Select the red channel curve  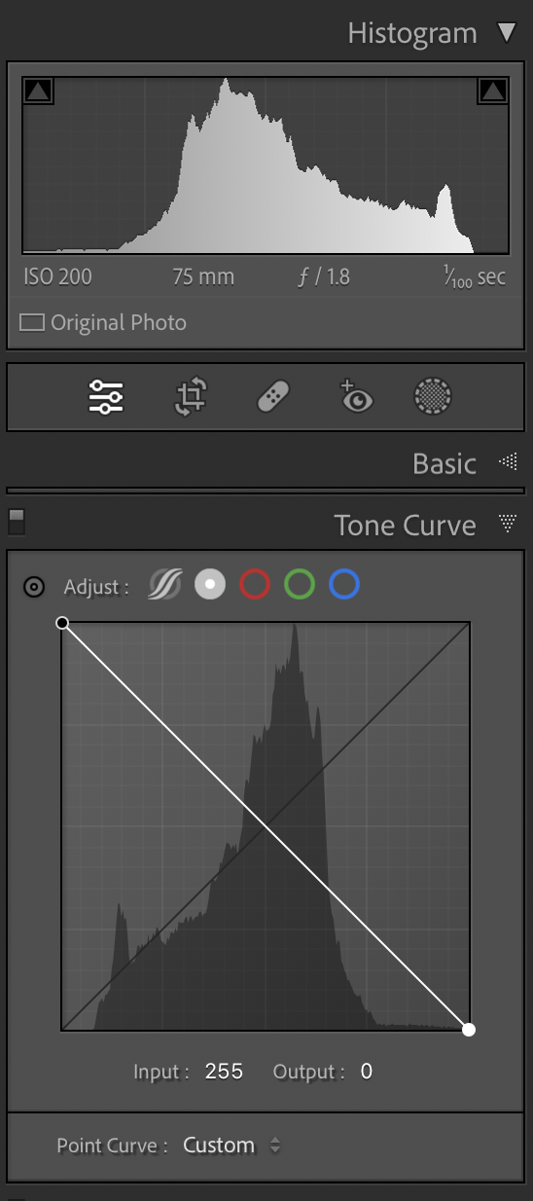tap(255, 585)
